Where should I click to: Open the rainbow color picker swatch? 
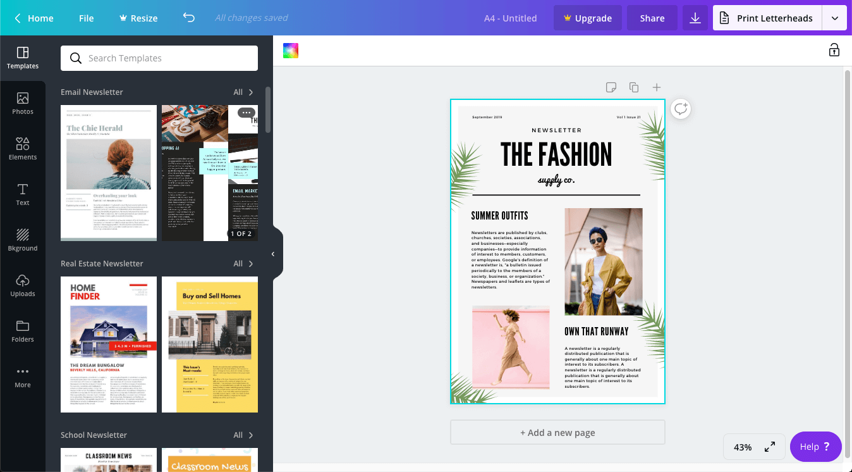[x=291, y=51]
